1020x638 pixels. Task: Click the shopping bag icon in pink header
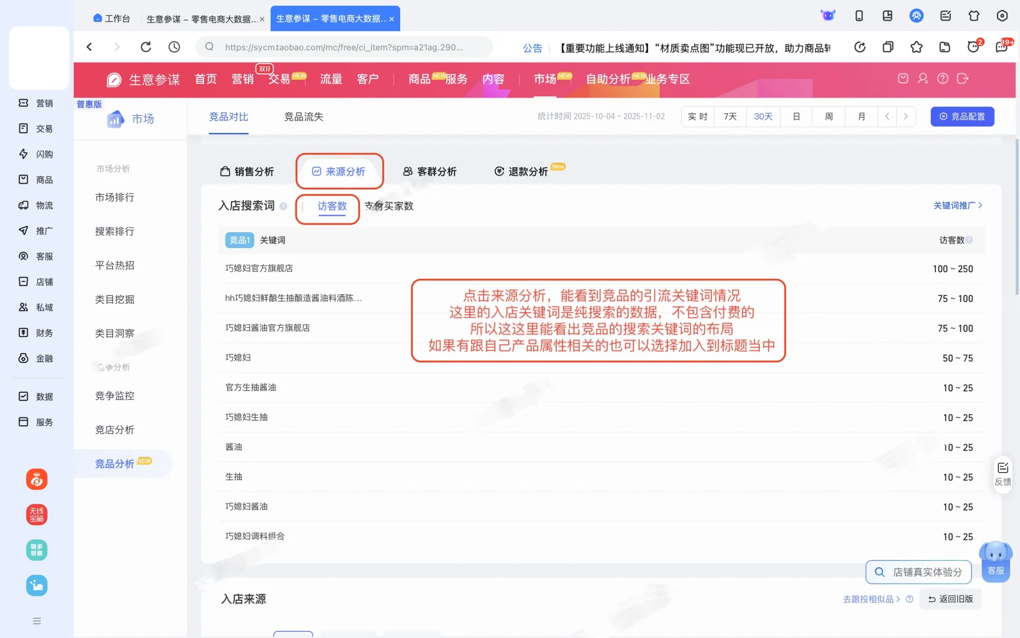click(903, 79)
